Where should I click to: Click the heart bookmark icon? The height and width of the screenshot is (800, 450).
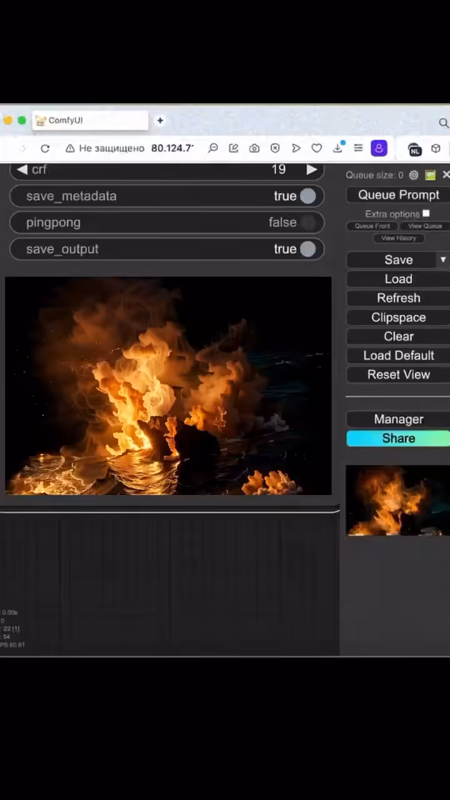pyautogui.click(x=317, y=148)
